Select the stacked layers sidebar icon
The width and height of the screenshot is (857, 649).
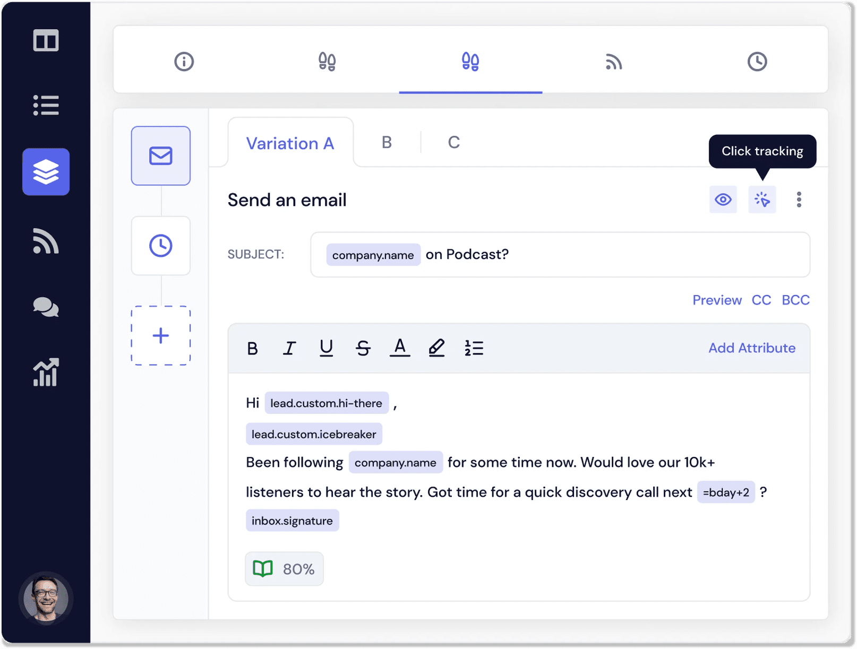pyautogui.click(x=46, y=172)
